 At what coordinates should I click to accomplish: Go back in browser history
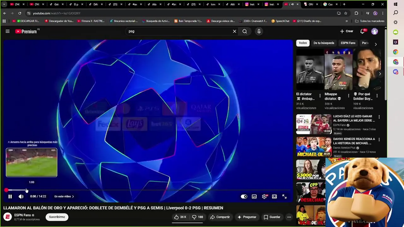pyautogui.click(x=4, y=13)
